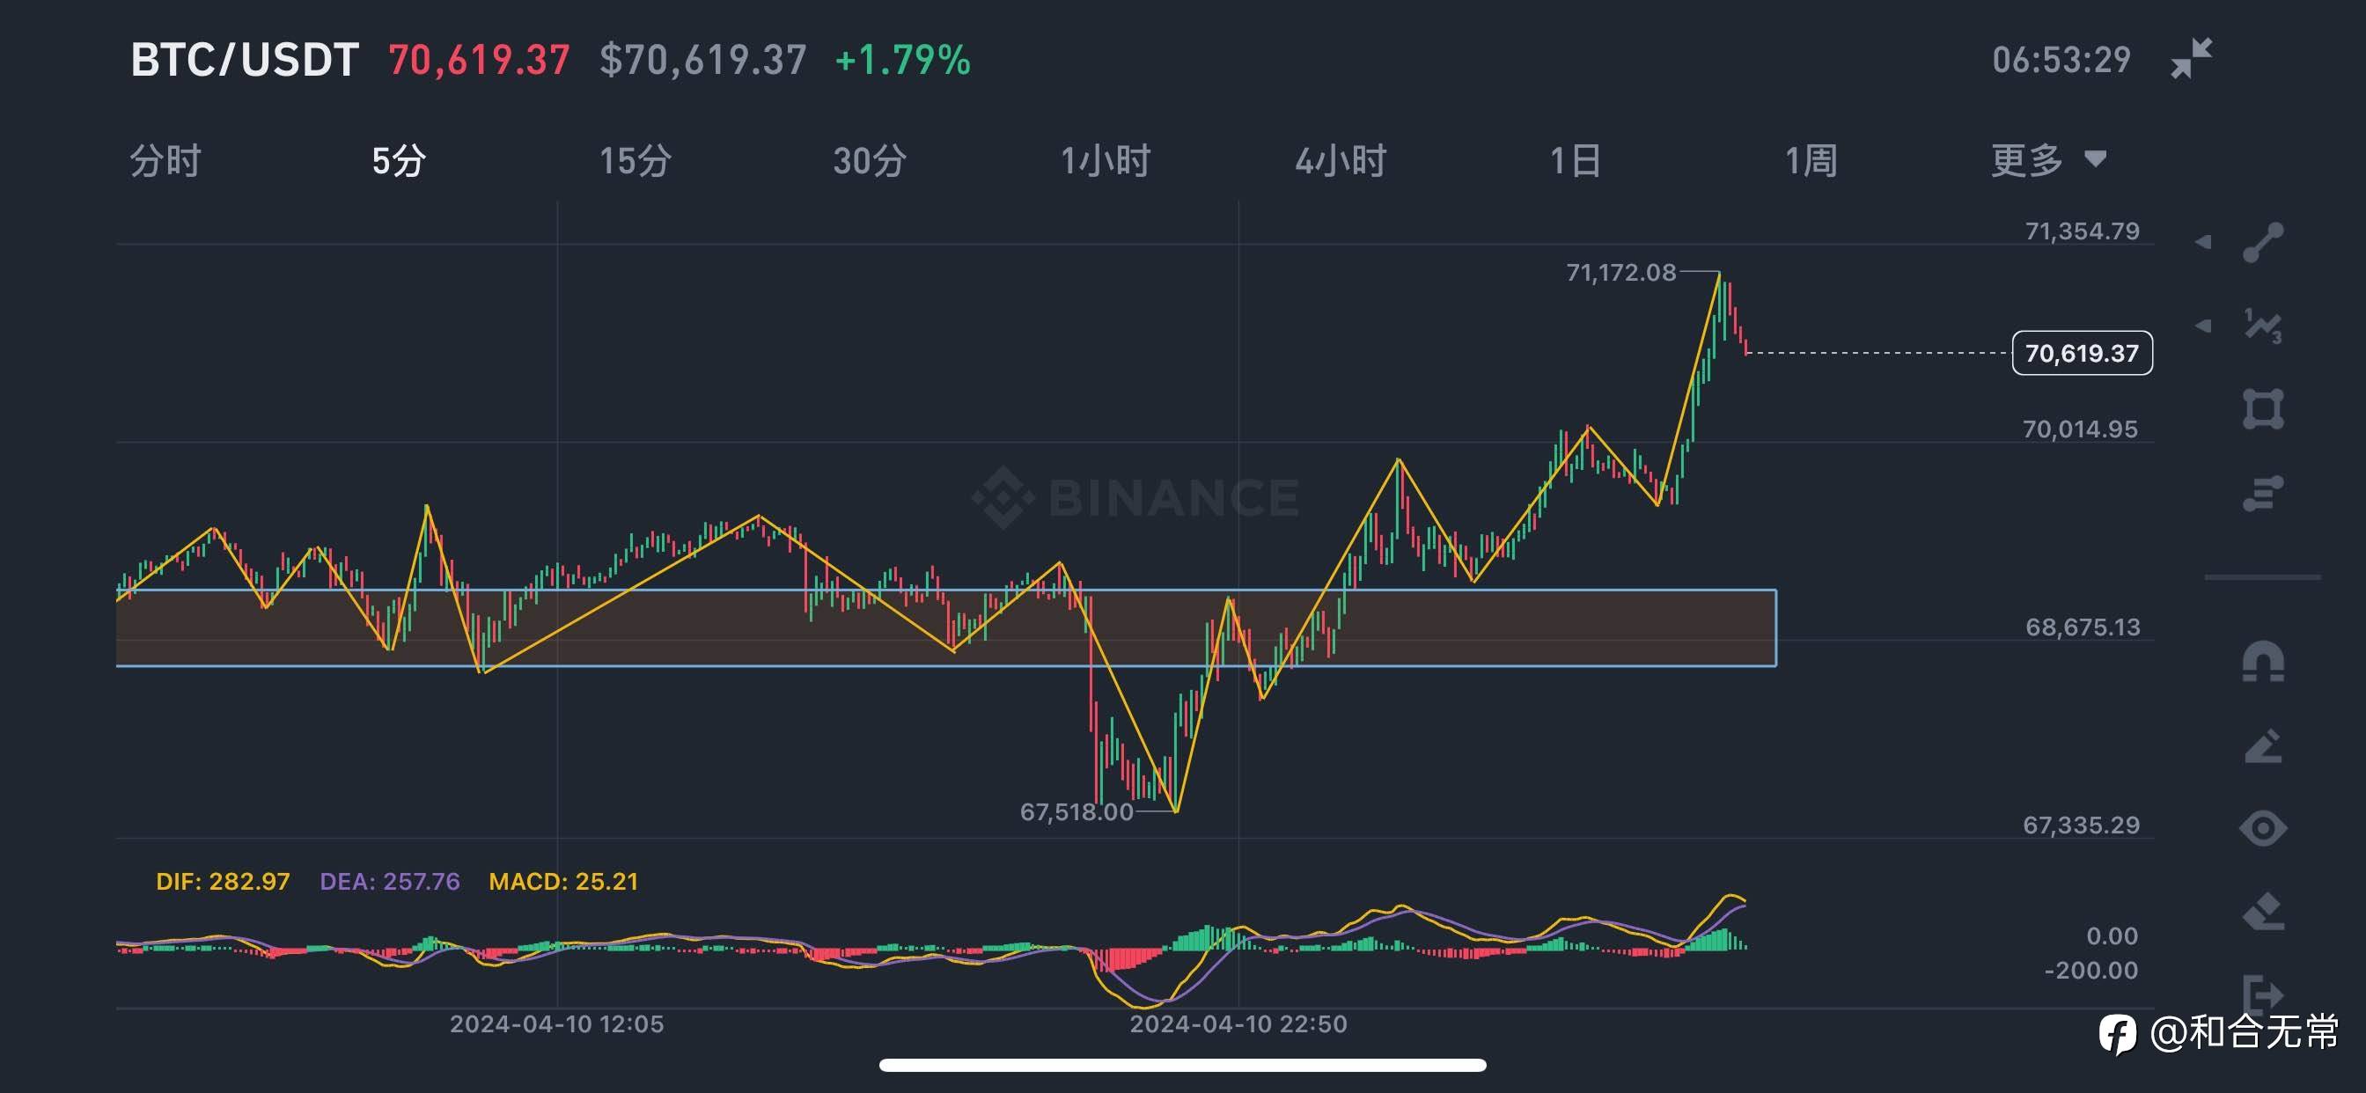Select the rectangle shape drawing tool

(x=2262, y=409)
